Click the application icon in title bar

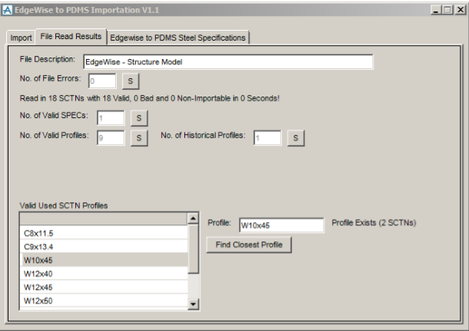tap(7, 10)
